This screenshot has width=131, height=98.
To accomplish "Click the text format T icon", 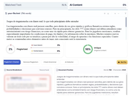I will 126,14.
